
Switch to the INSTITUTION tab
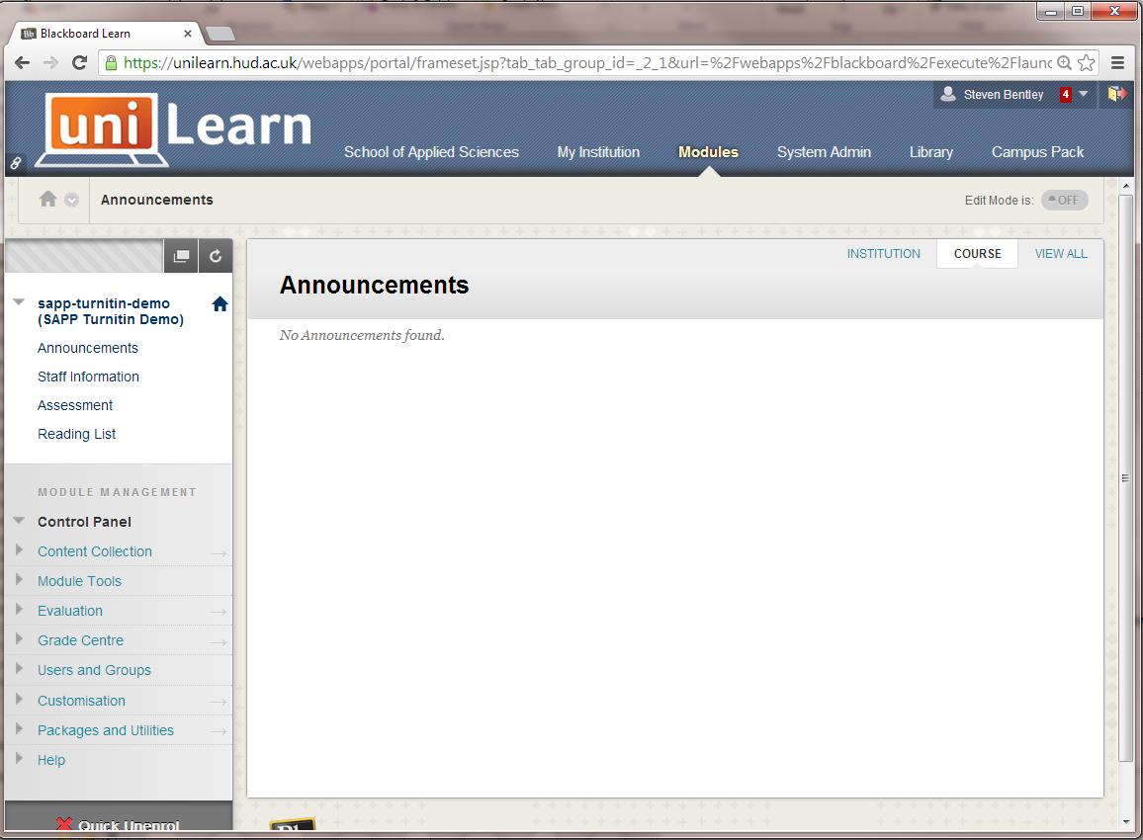click(x=883, y=253)
